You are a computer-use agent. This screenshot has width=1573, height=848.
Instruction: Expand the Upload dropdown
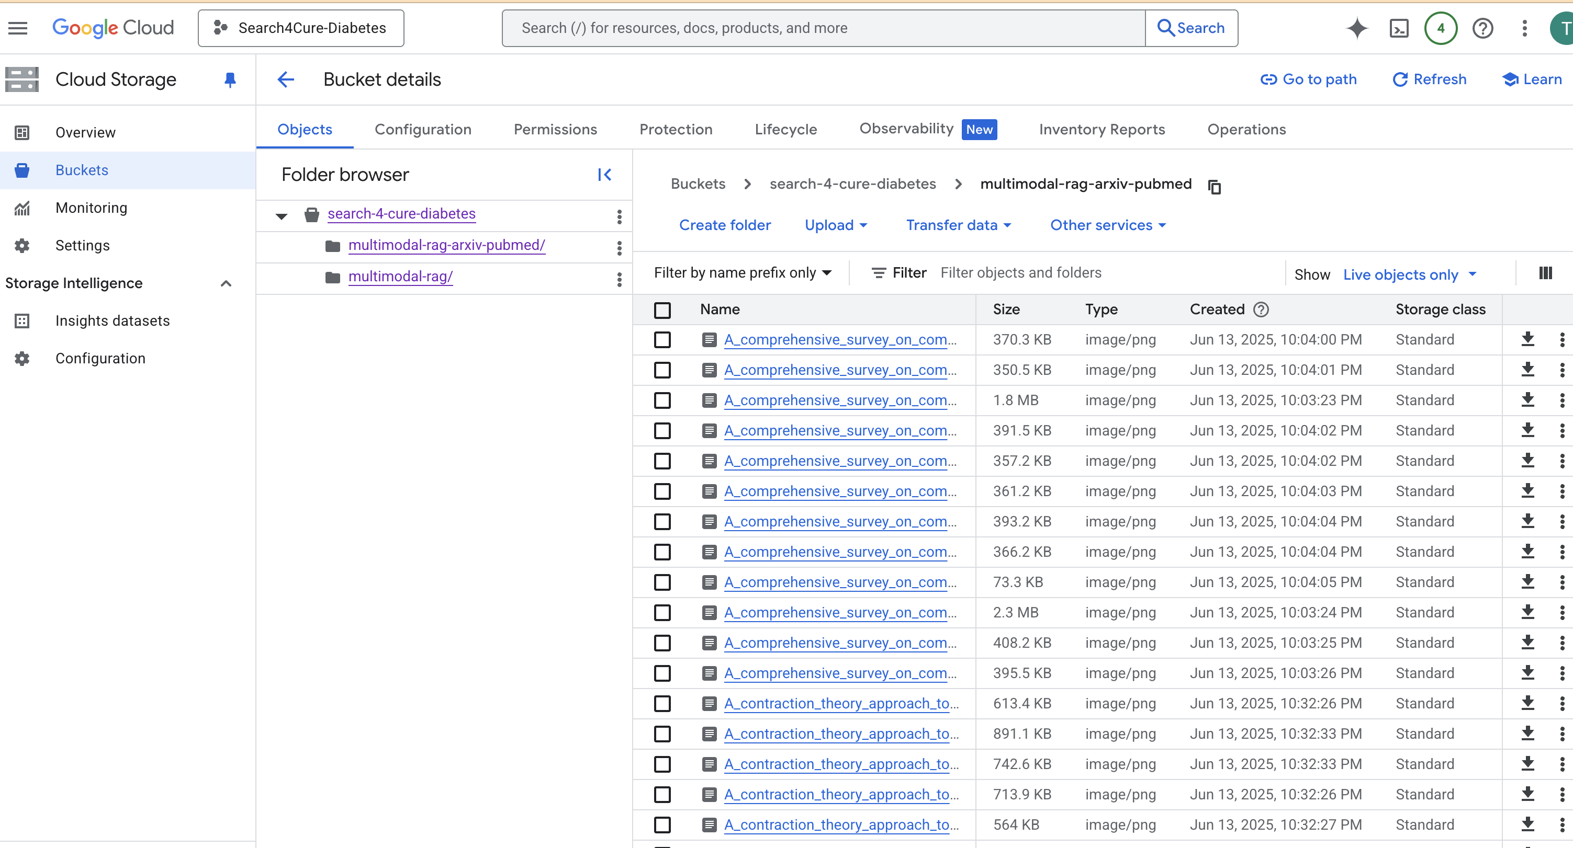click(835, 225)
